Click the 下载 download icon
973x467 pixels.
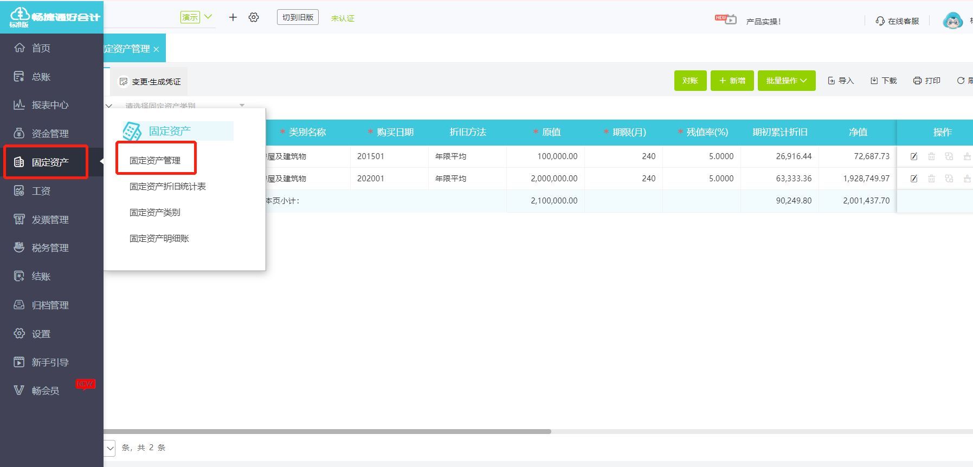pyautogui.click(x=874, y=81)
